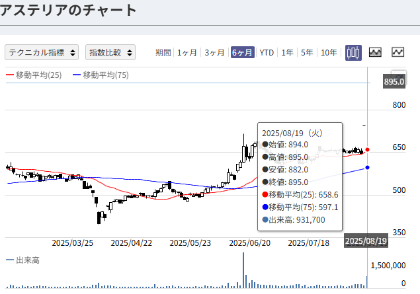The height and width of the screenshot is (294, 420).
Task: Switch to the line chart type icon
Action: coord(398,52)
